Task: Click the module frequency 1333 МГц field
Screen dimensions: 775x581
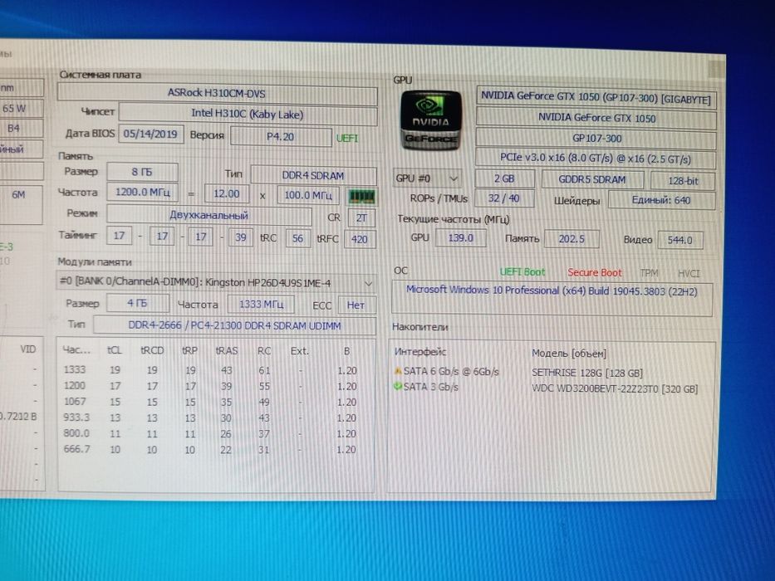Action: click(261, 304)
